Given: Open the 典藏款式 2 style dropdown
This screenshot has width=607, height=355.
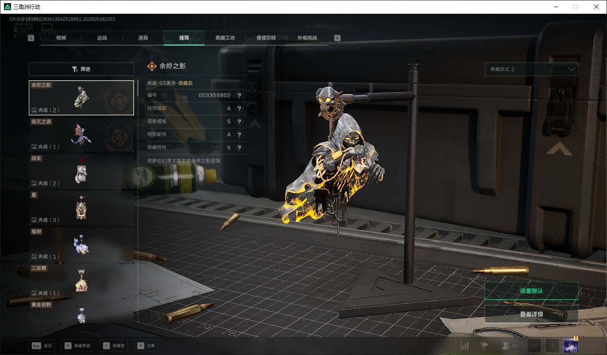Looking at the screenshot, I should 531,69.
